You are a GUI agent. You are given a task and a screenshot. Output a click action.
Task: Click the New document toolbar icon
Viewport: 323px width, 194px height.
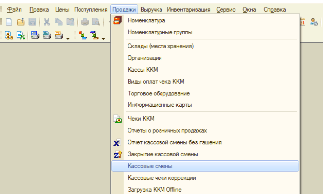[x=9, y=22]
